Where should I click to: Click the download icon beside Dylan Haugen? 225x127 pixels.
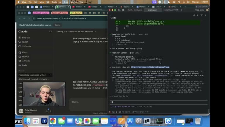[47, 111]
